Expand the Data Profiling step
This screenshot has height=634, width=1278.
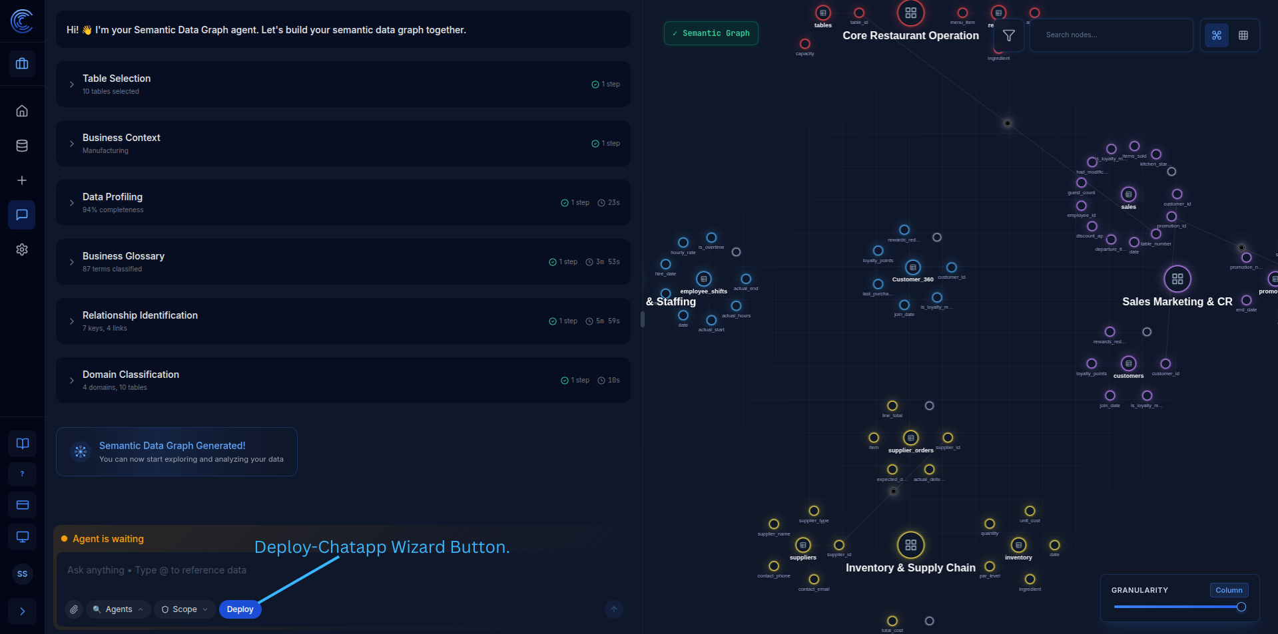[x=343, y=203]
